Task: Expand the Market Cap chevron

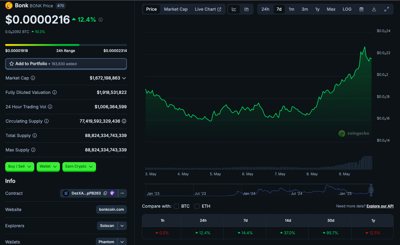Action: tap(124, 78)
